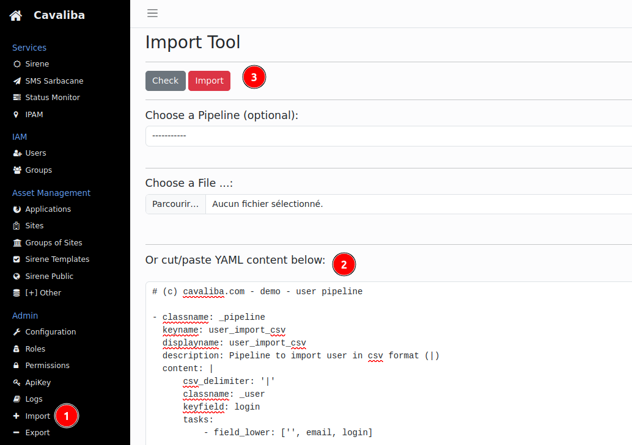Screen dimensions: 632x445
Task: Click the hamburger menu at the top
Action: (152, 13)
